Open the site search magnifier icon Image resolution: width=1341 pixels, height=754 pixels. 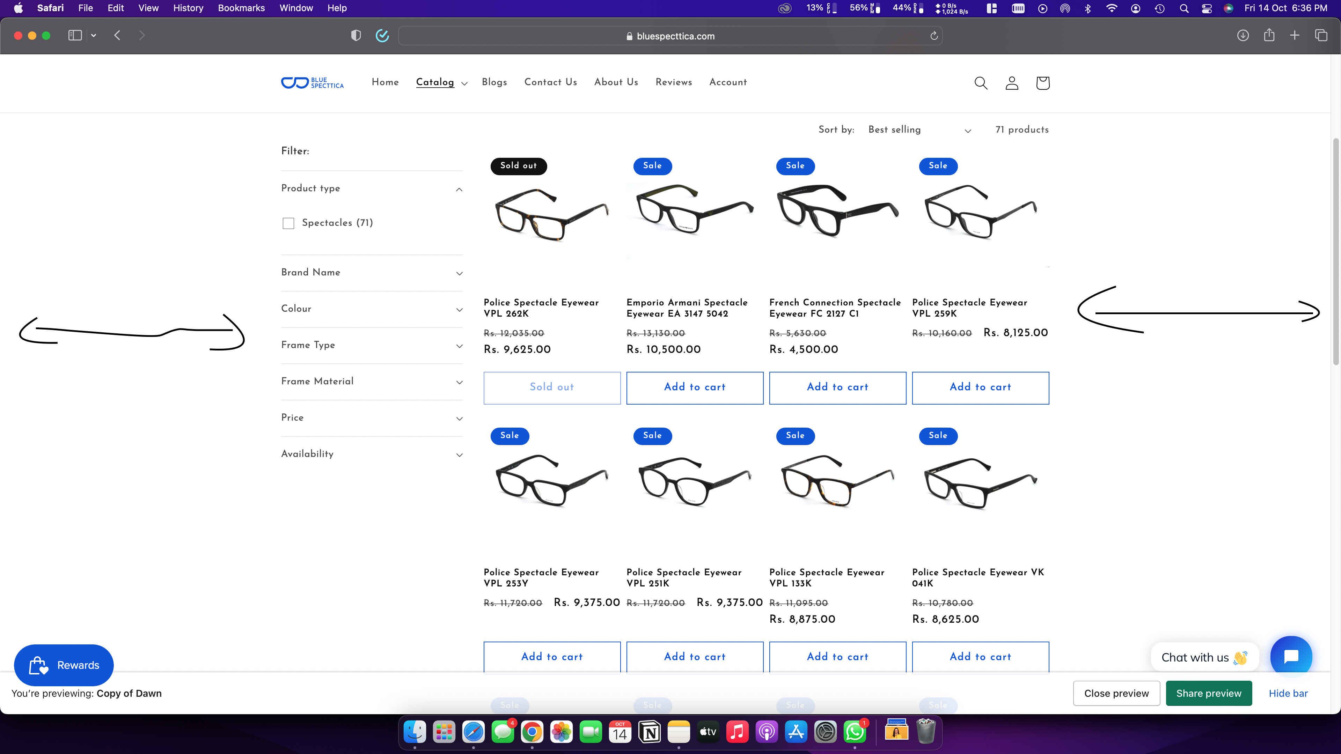(x=981, y=83)
